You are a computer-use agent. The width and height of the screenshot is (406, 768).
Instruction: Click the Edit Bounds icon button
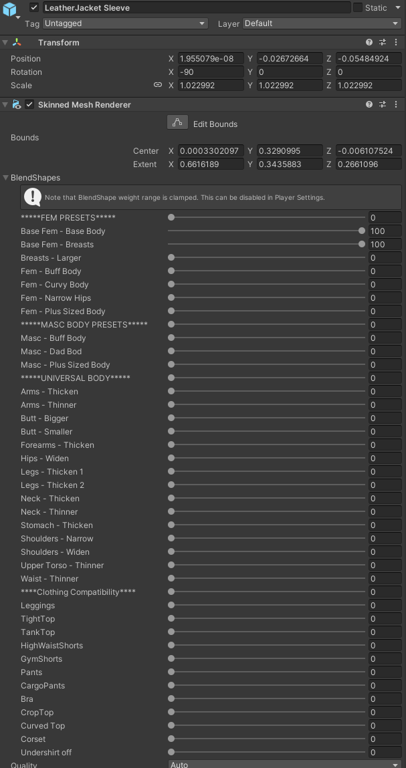tap(177, 123)
